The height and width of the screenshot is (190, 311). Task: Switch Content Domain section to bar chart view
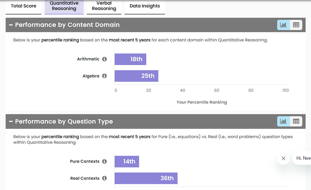[283, 25]
